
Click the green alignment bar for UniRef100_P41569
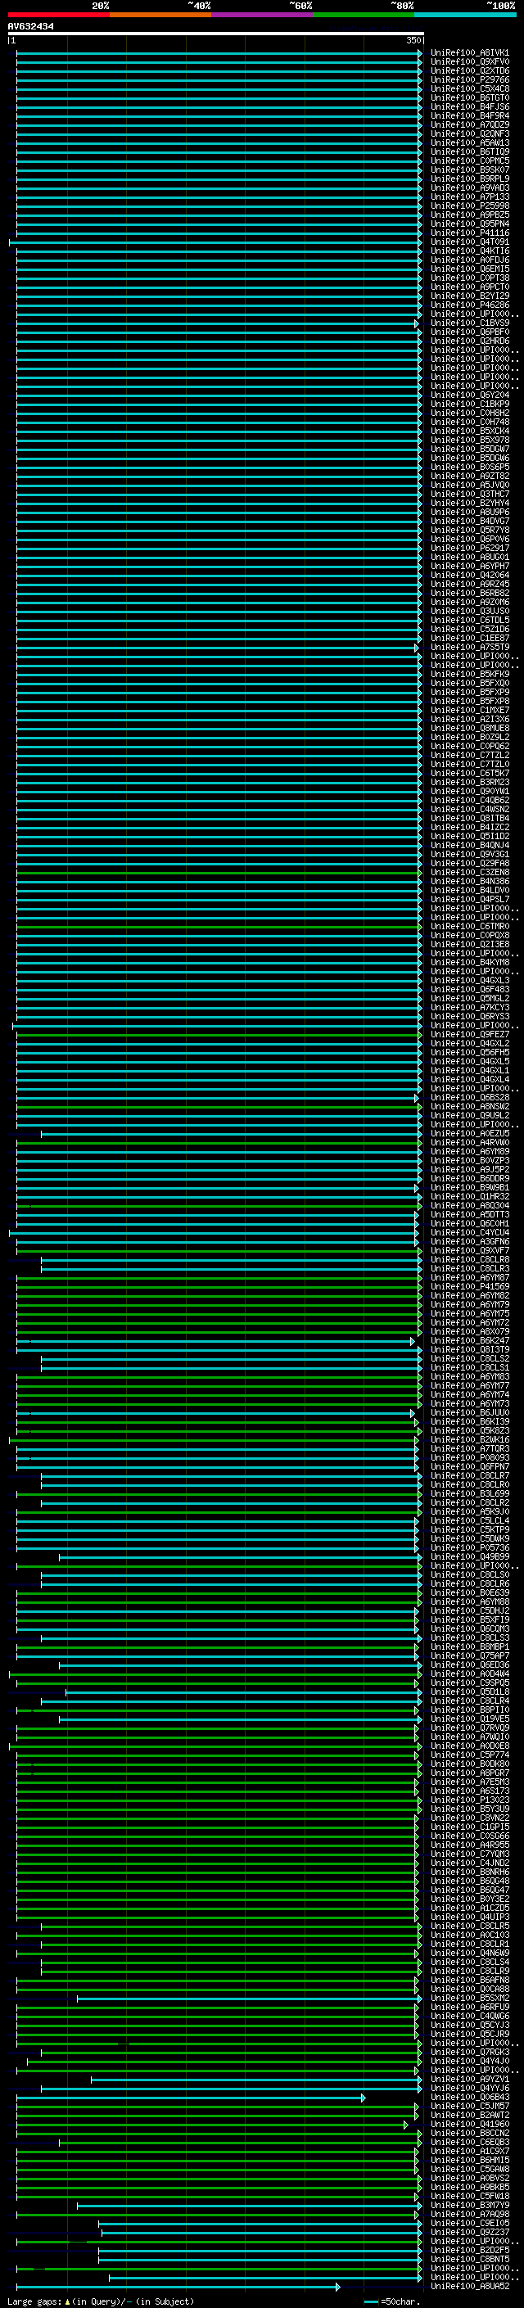(x=219, y=1286)
